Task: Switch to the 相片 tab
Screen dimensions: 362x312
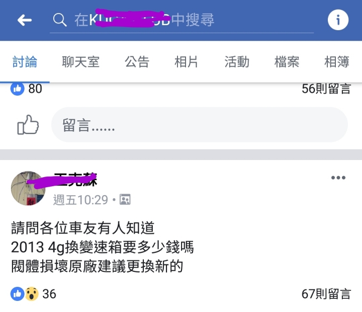Action: pos(186,62)
